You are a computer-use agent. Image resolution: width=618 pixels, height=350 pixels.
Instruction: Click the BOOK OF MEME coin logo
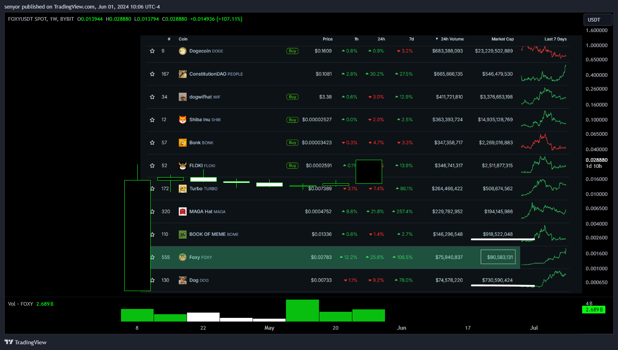pyautogui.click(x=183, y=235)
